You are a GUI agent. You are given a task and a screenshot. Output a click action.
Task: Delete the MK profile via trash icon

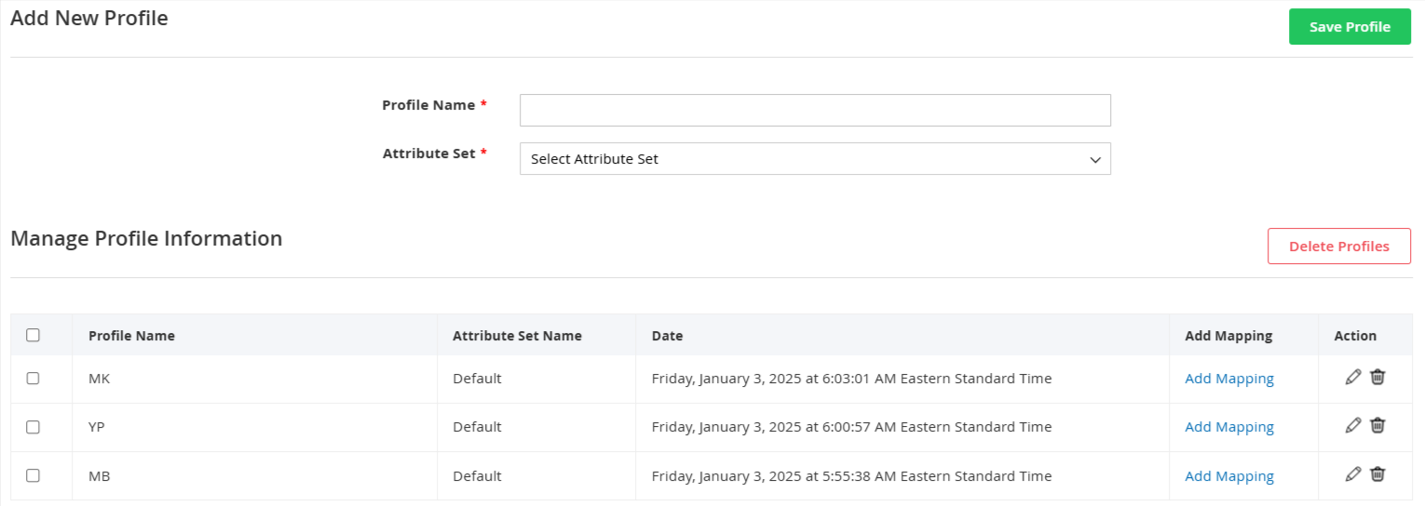[1377, 377]
